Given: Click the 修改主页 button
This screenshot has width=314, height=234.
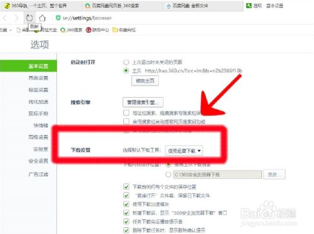Looking at the screenshot, I should 145,81.
